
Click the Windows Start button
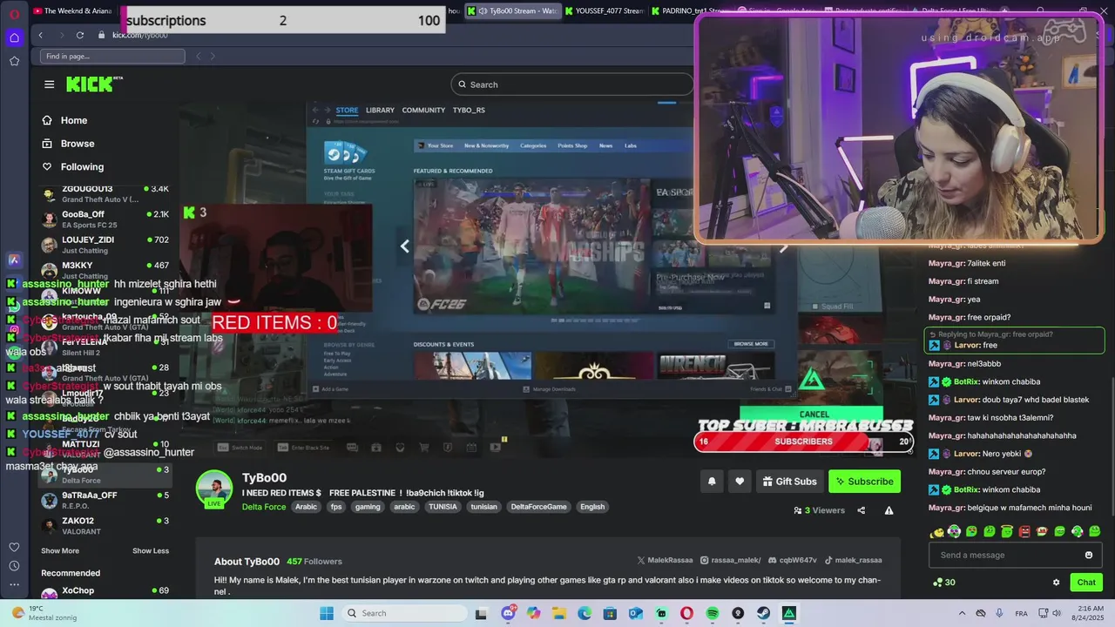pyautogui.click(x=327, y=613)
